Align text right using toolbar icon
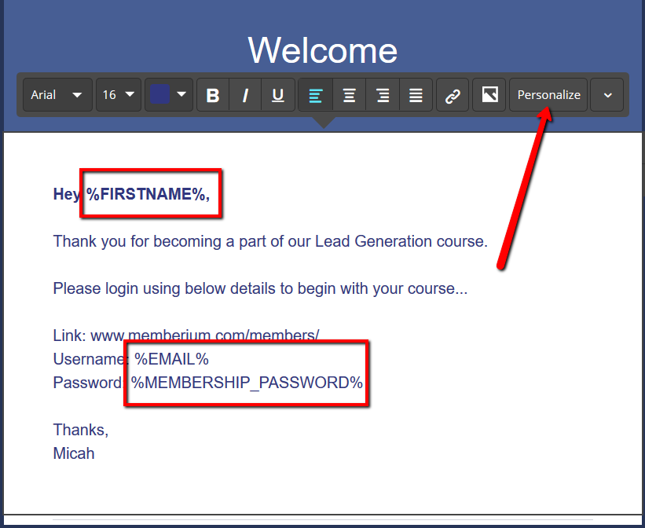The image size is (645, 528). coord(383,95)
